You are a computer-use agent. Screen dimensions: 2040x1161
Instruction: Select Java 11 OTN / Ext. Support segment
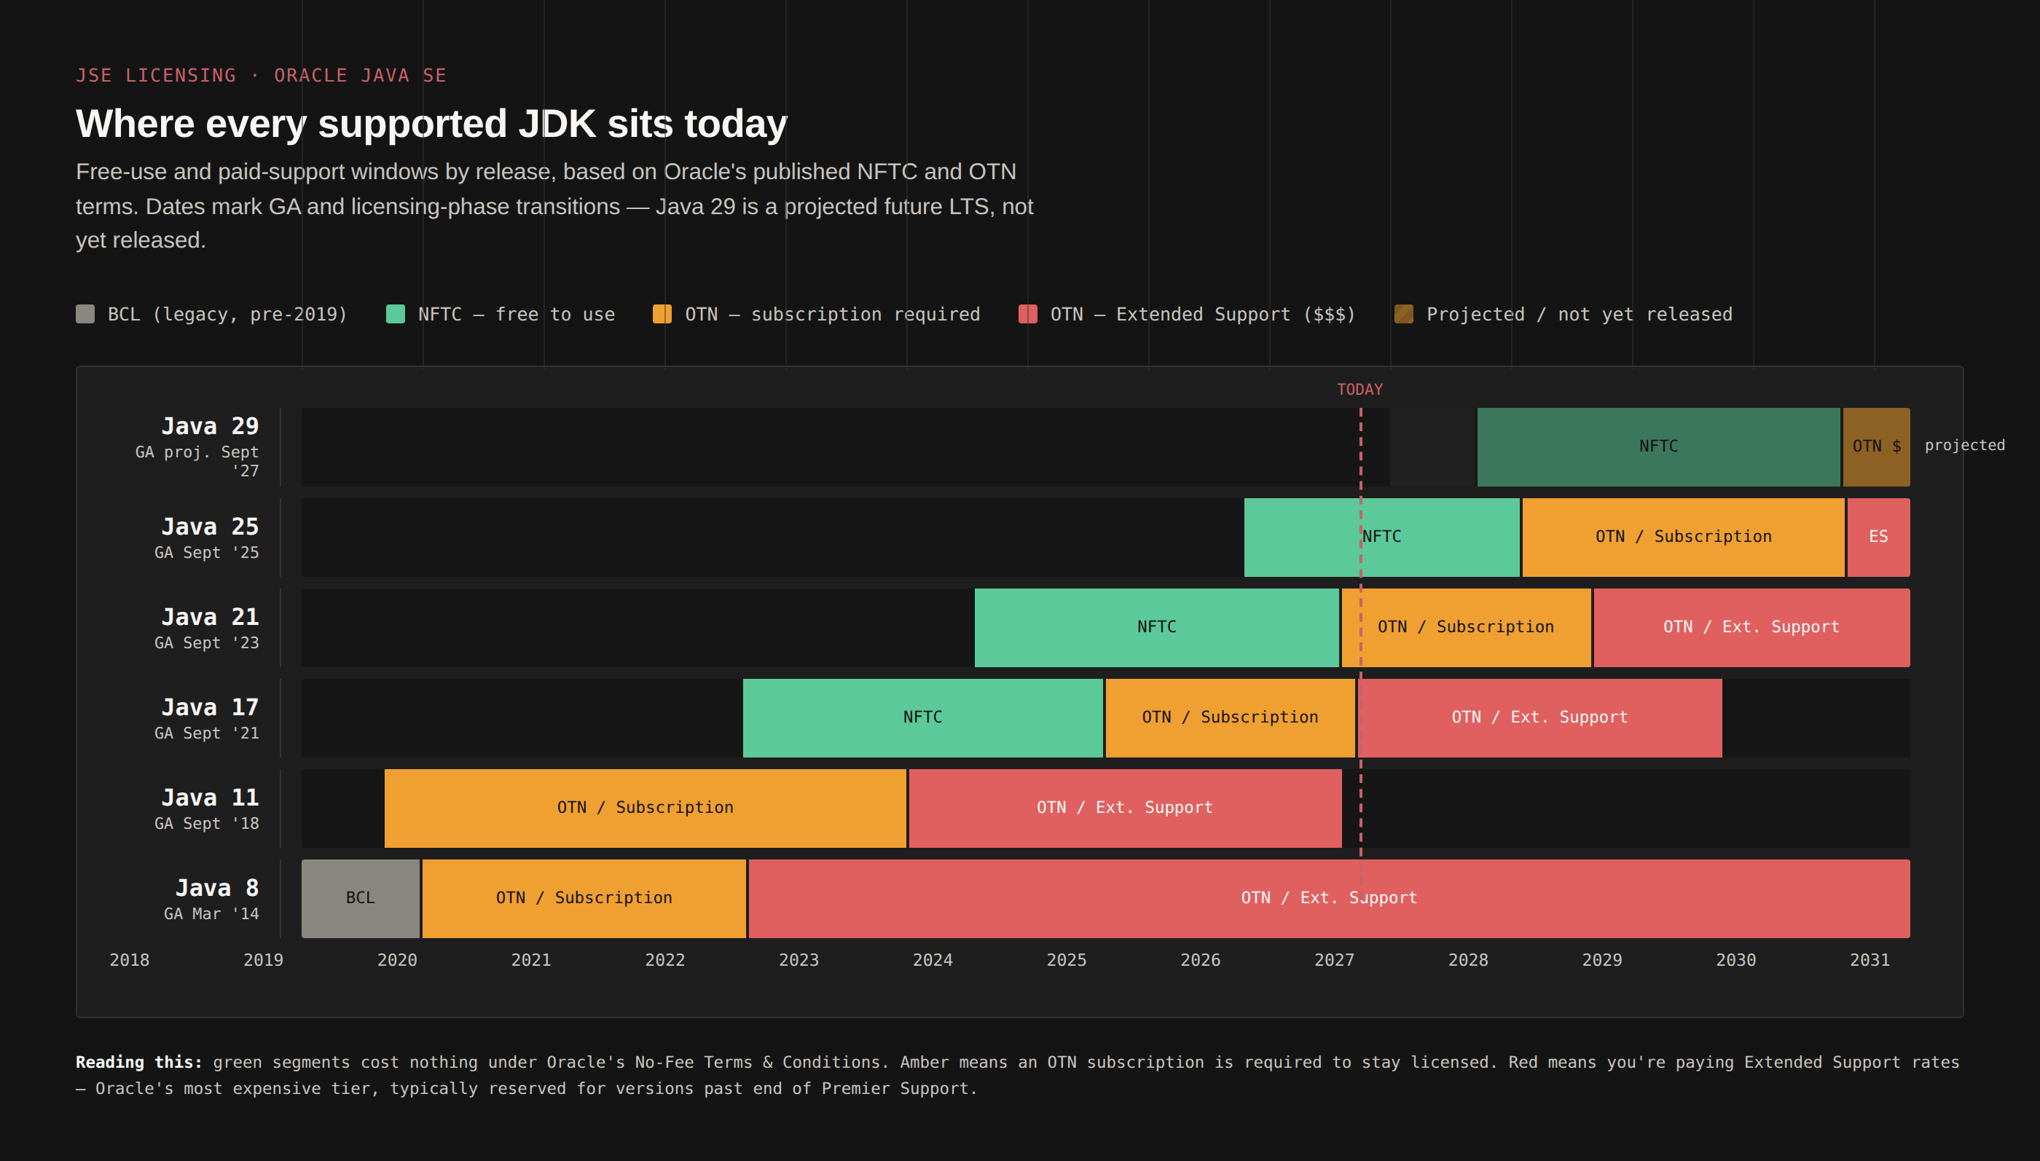pyautogui.click(x=1125, y=808)
